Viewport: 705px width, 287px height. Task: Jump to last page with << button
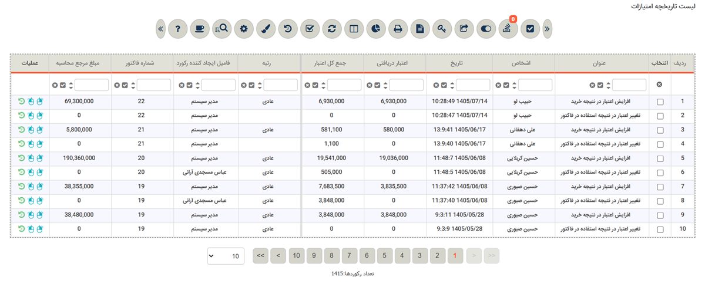click(x=261, y=255)
